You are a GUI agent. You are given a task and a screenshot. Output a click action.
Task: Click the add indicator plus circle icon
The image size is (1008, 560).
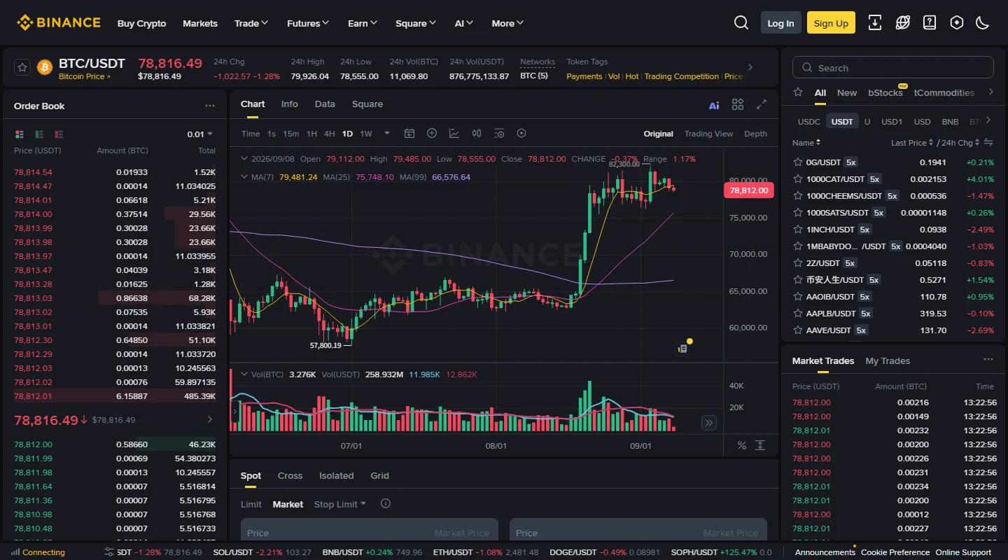pyautogui.click(x=432, y=134)
